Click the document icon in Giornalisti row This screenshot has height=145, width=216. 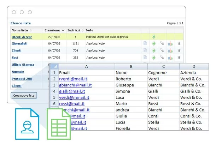145,44
